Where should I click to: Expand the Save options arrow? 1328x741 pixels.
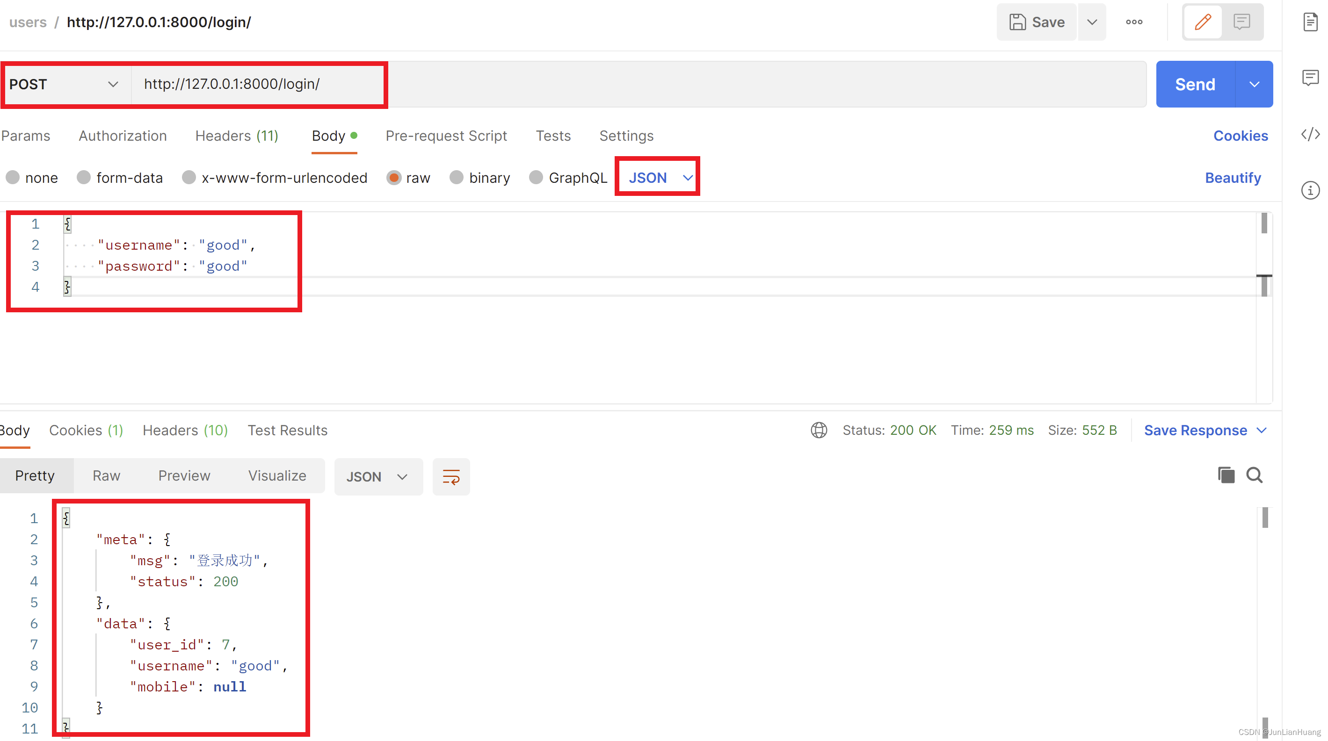click(x=1091, y=22)
